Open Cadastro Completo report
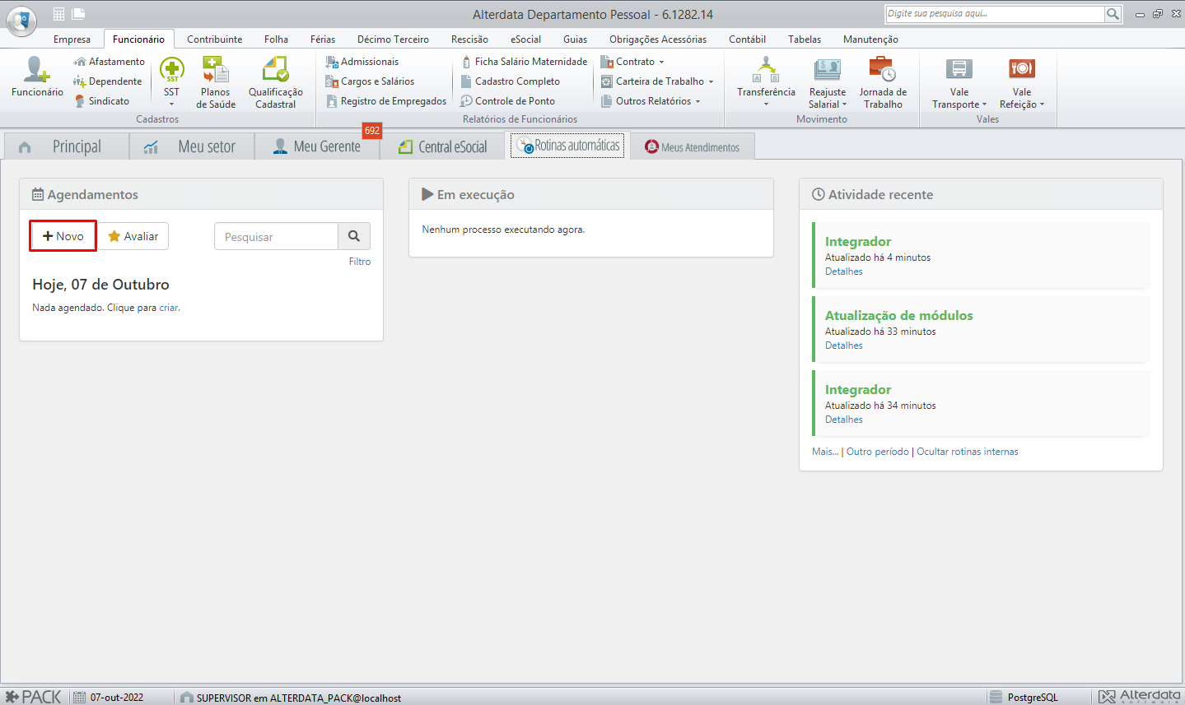The width and height of the screenshot is (1185, 705). tap(510, 81)
